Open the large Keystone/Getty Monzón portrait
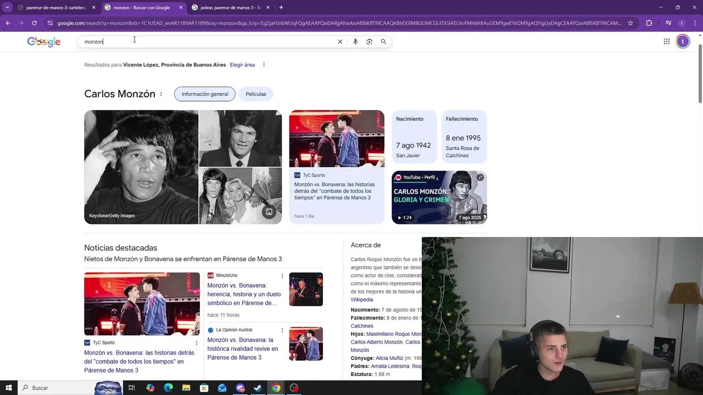The image size is (703, 395). (141, 167)
